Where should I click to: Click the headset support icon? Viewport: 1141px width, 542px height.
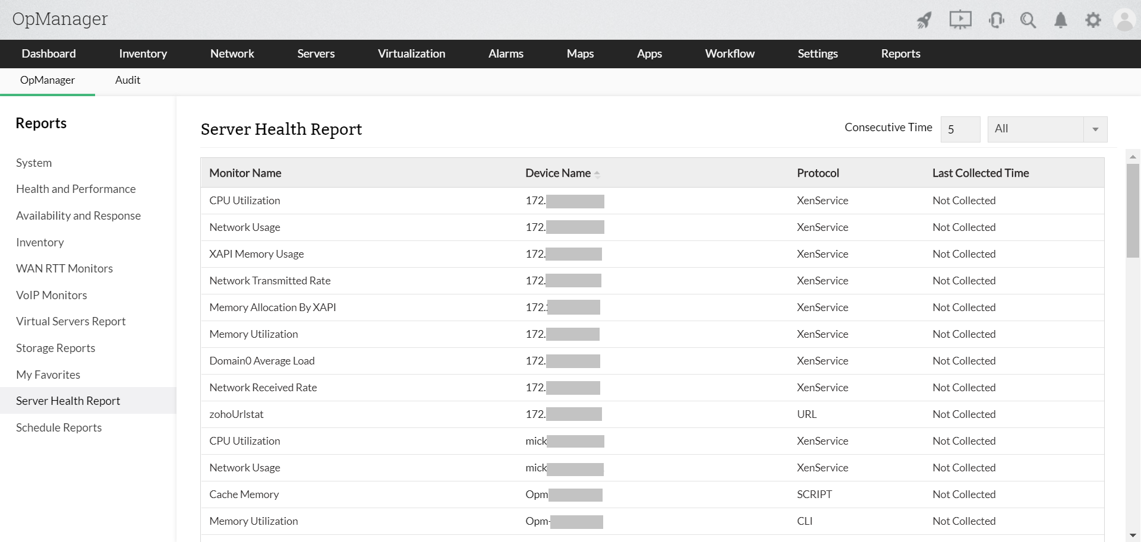tap(996, 20)
